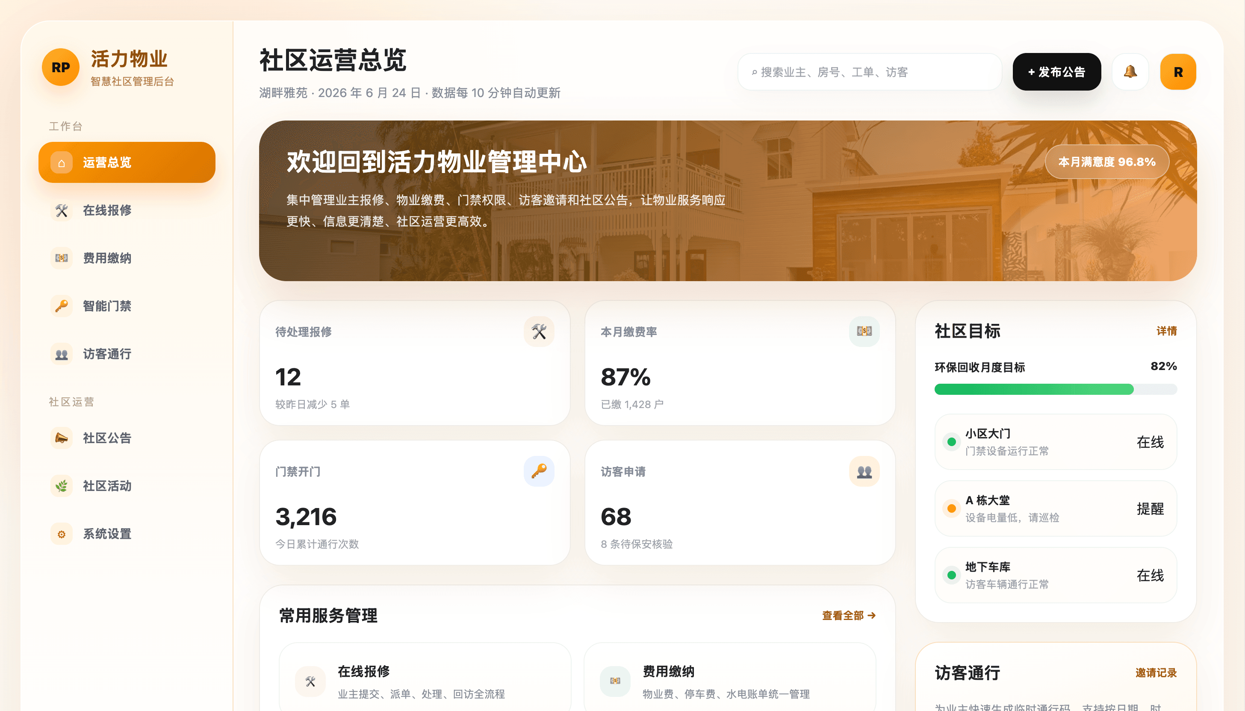
Task: Open the 运营总览 home icon
Action: (62, 163)
